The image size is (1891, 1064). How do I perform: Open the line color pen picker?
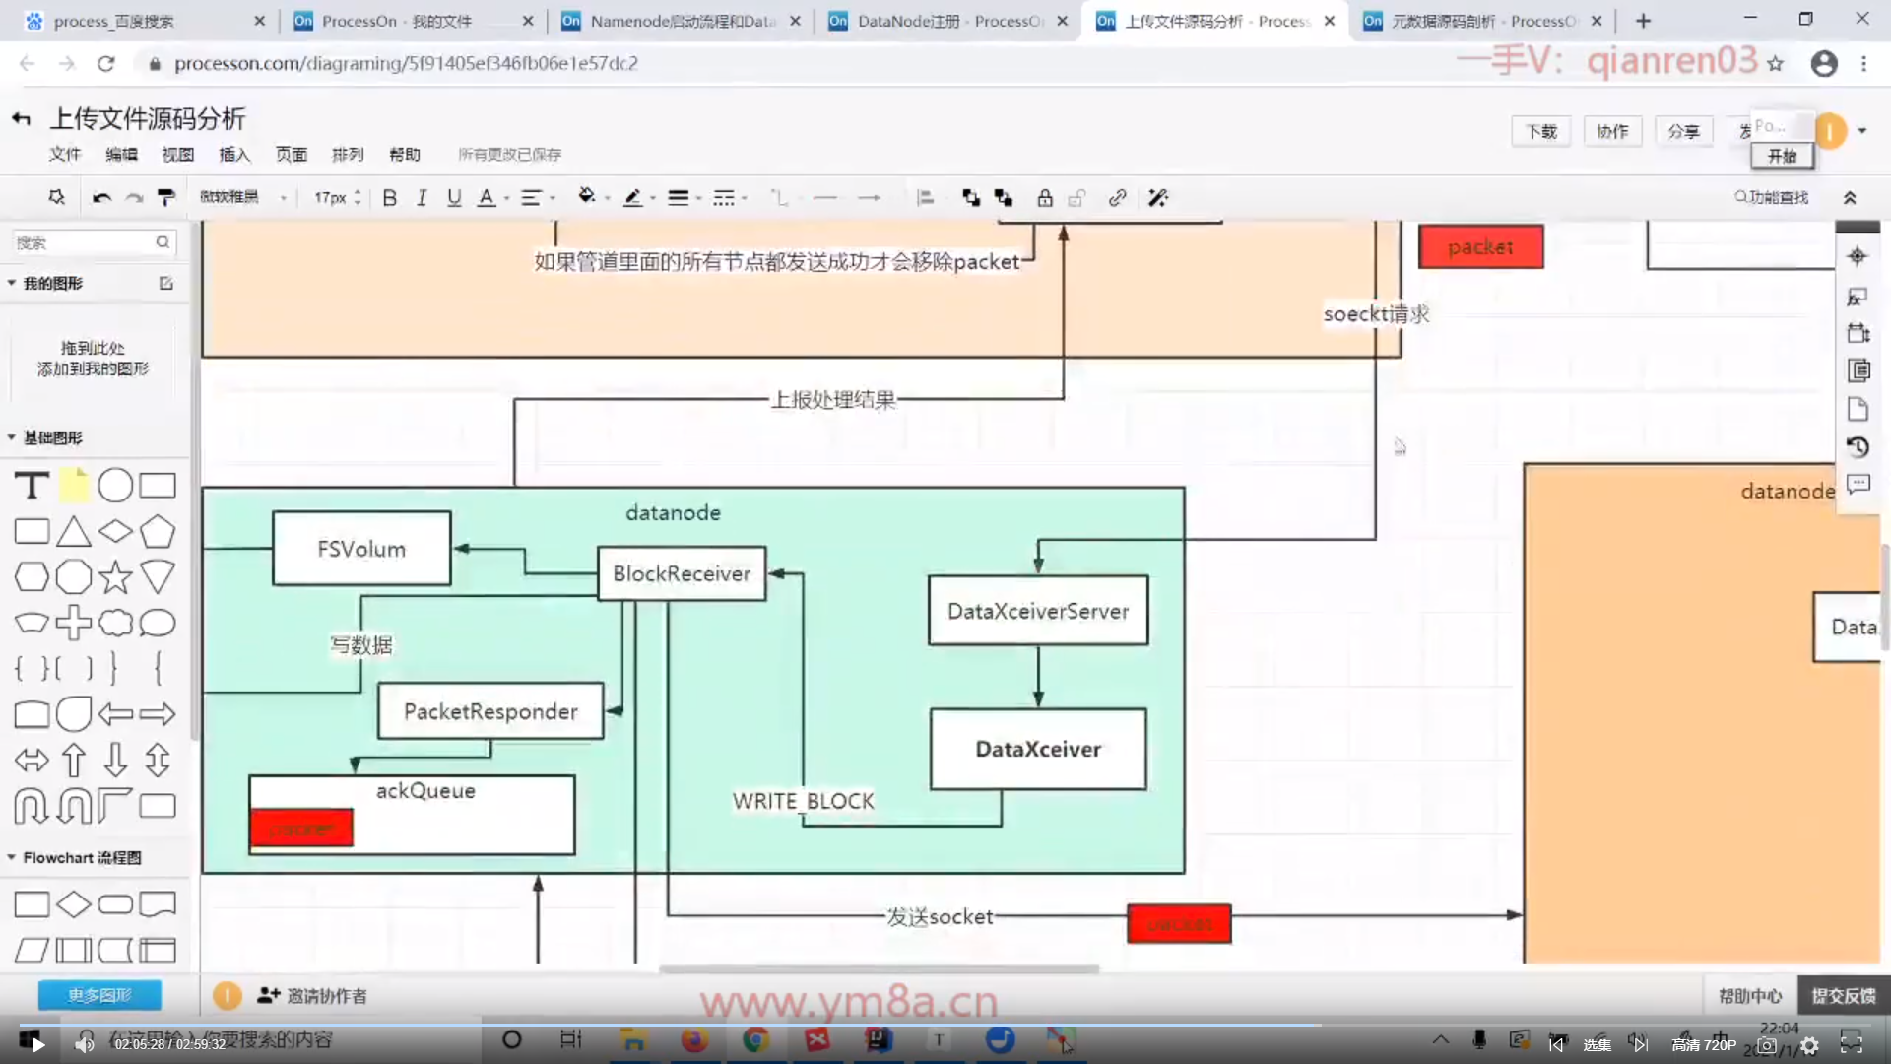[639, 198]
